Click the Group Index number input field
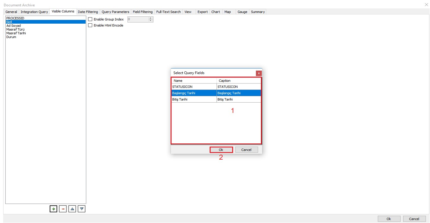430x223 pixels. [138, 19]
